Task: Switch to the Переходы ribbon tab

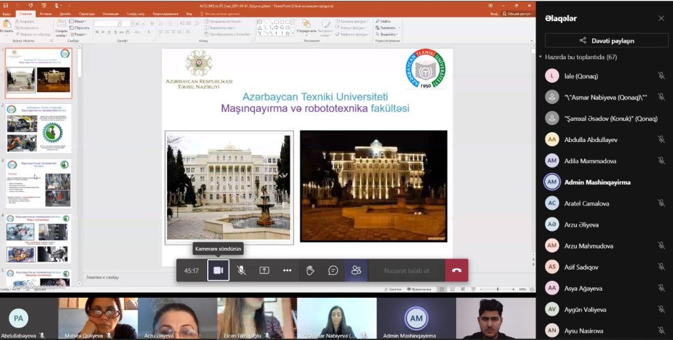Action: click(87, 14)
